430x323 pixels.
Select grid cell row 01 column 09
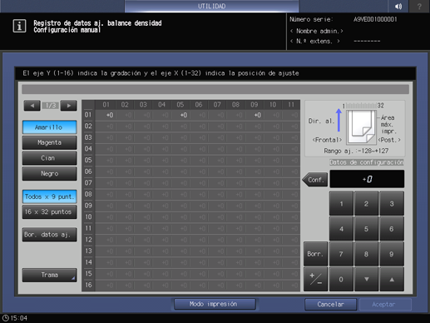click(x=255, y=115)
